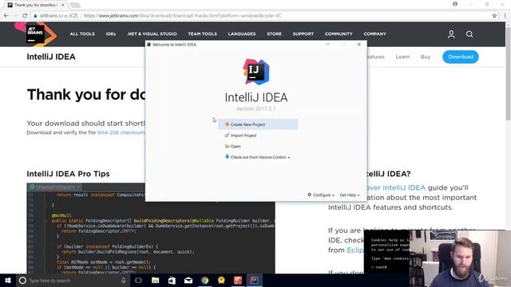
Task: Click the Cortana microphone icon
Action: tap(124, 280)
